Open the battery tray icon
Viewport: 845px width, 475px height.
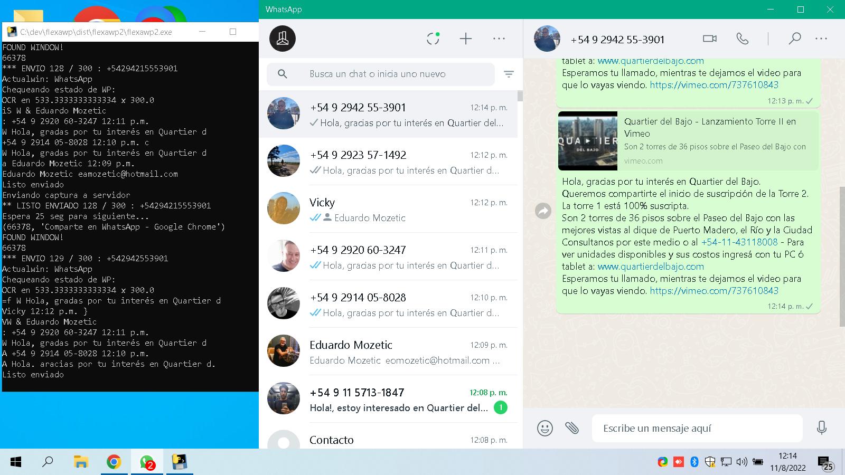pos(758,462)
